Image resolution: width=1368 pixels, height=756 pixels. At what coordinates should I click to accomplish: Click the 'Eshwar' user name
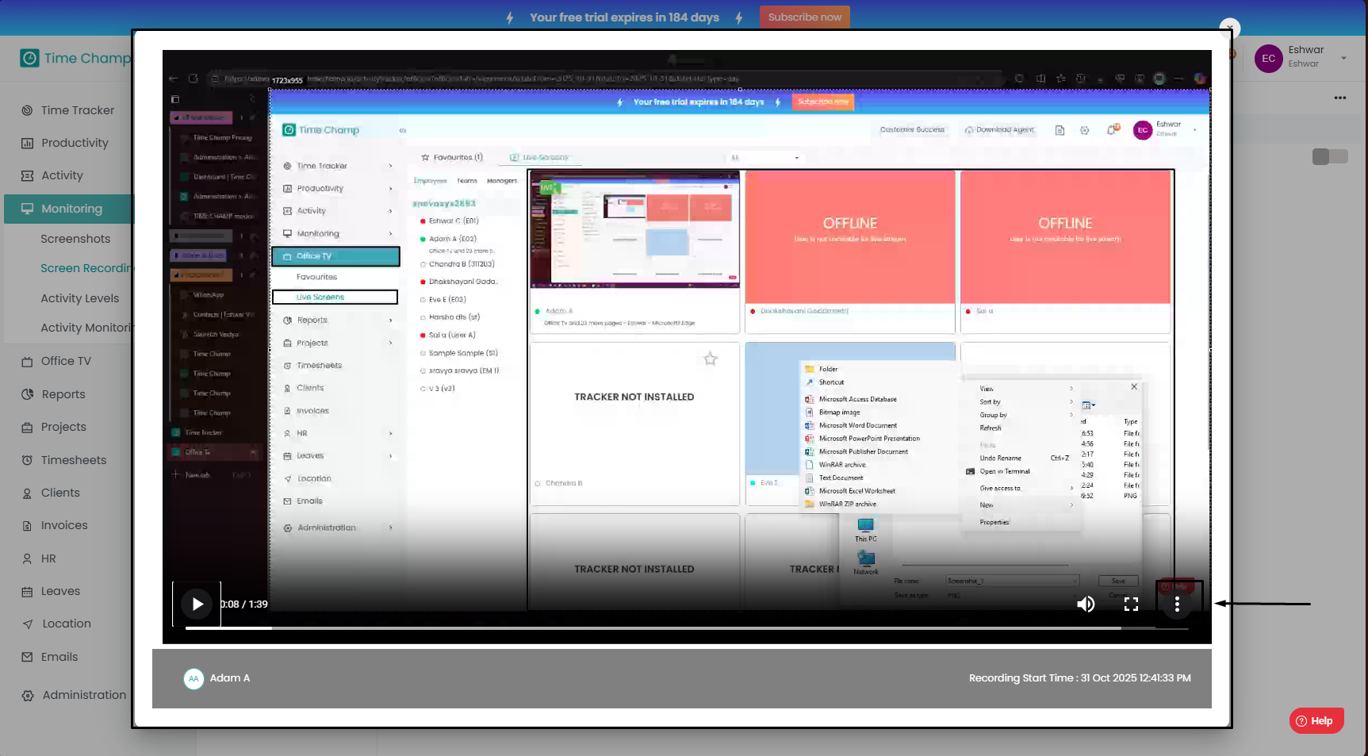point(1306,50)
